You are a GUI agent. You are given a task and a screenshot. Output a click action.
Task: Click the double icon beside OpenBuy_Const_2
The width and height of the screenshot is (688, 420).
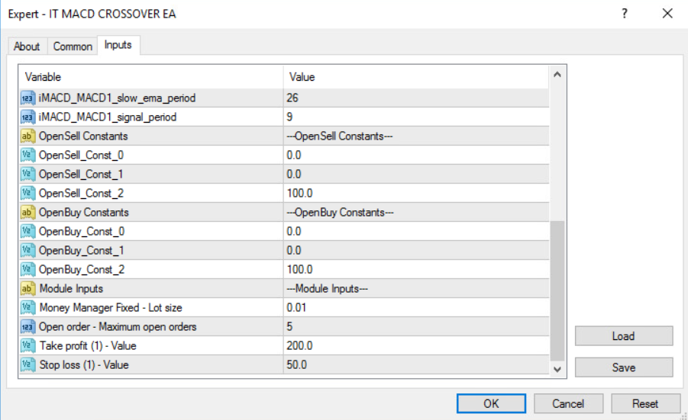click(x=27, y=270)
